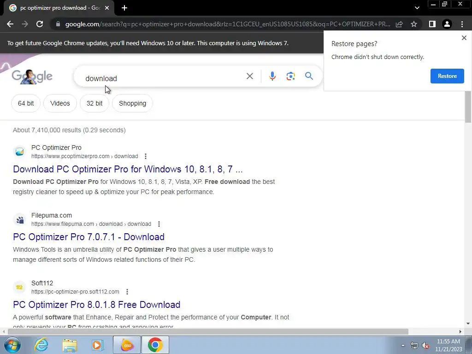Click the scroll down arrow
472x354 pixels.
pos(468,324)
